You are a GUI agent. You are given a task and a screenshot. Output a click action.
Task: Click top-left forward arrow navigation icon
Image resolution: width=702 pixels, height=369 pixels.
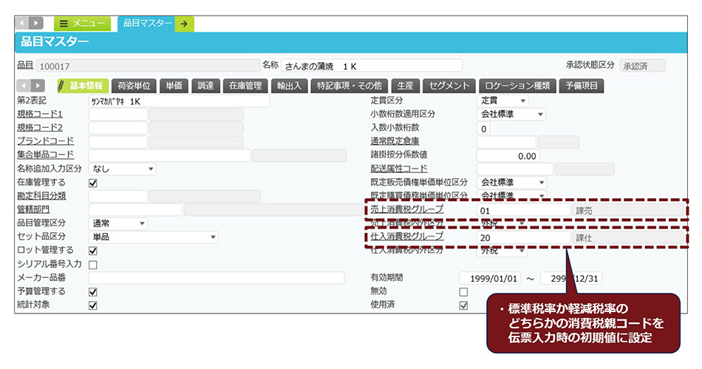36,24
